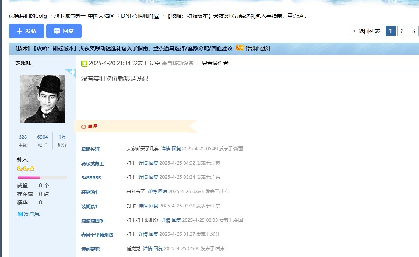This screenshot has height=257, width=419.
Task: Select post text 没有实时物价就都是设想
Action: 115,79
